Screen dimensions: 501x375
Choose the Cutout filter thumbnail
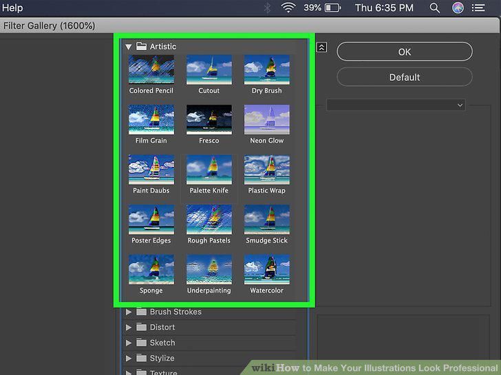coord(209,69)
